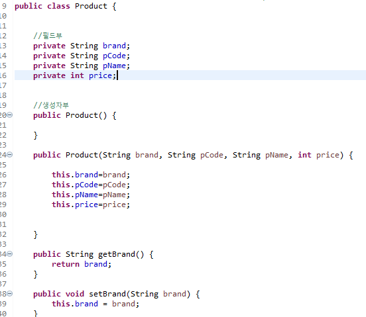This screenshot has width=366, height=317.
Task: Click 'this.price=price;' assignment line
Action: (91, 204)
